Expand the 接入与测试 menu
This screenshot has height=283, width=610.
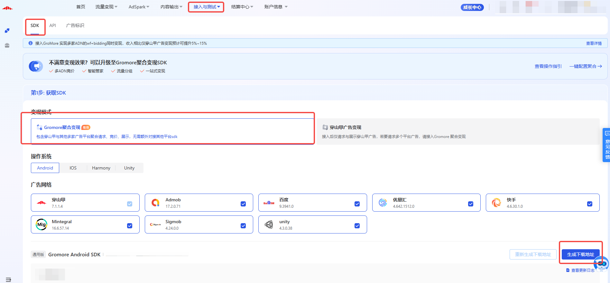point(207,7)
